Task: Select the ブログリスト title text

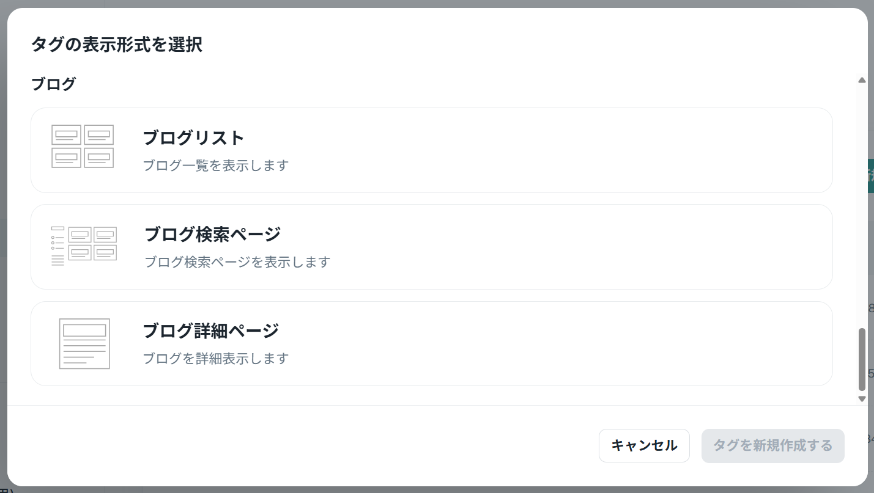Action: (193, 138)
